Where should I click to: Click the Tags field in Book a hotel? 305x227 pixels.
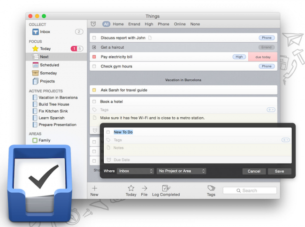click(x=183, y=110)
